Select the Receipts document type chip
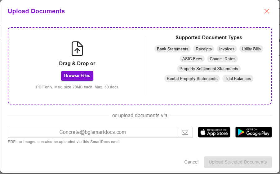 (x=204, y=49)
